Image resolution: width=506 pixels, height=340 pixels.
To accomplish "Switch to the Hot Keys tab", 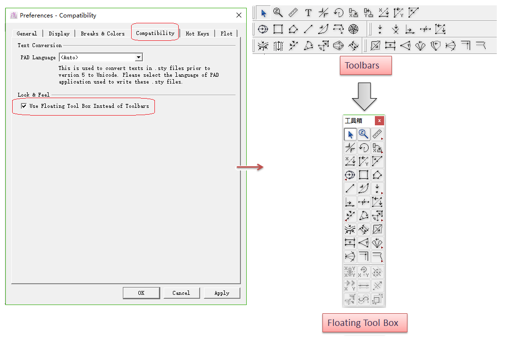I will pos(198,34).
